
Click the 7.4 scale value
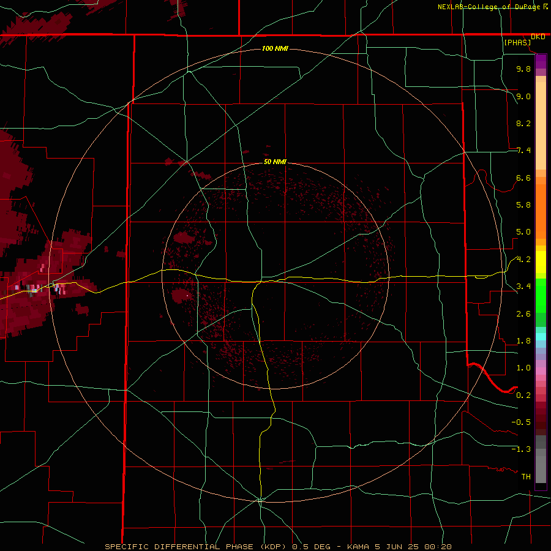[523, 151]
